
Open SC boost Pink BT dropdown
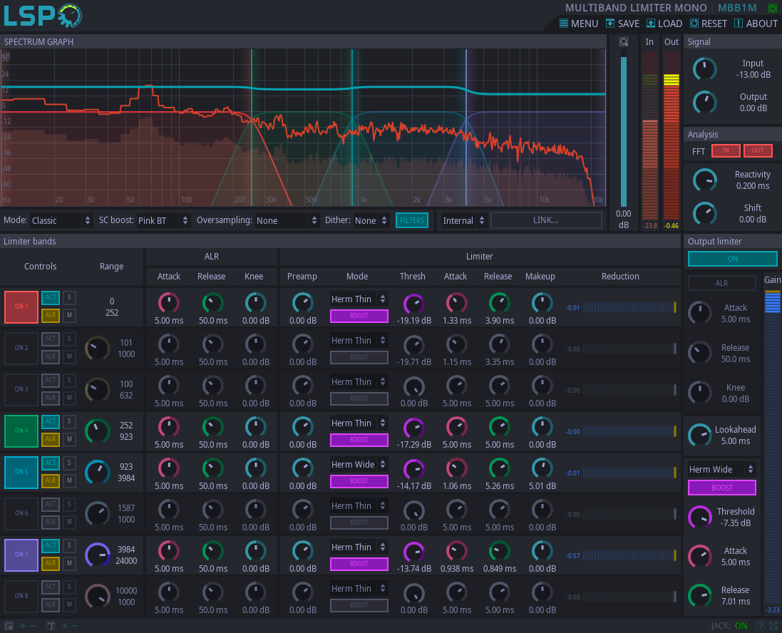pyautogui.click(x=163, y=220)
